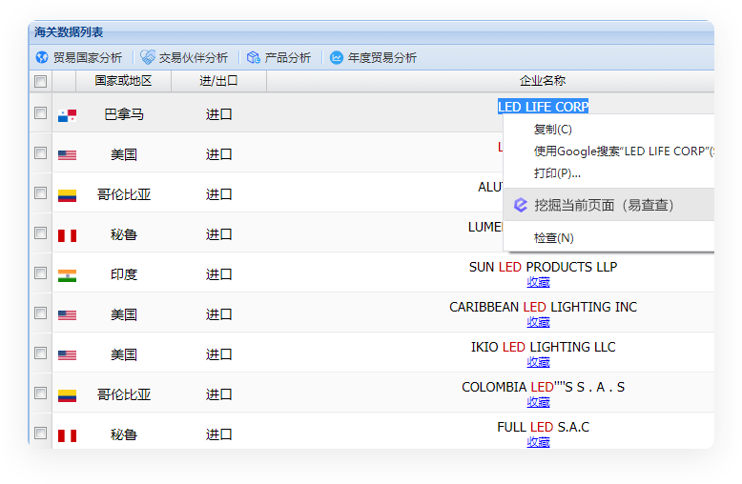Click the highlighted LED LIFE CORP company name

[543, 107]
